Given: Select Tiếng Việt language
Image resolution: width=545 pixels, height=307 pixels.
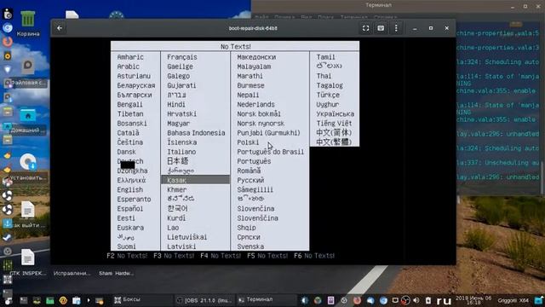Looking at the screenshot, I should [334, 124].
